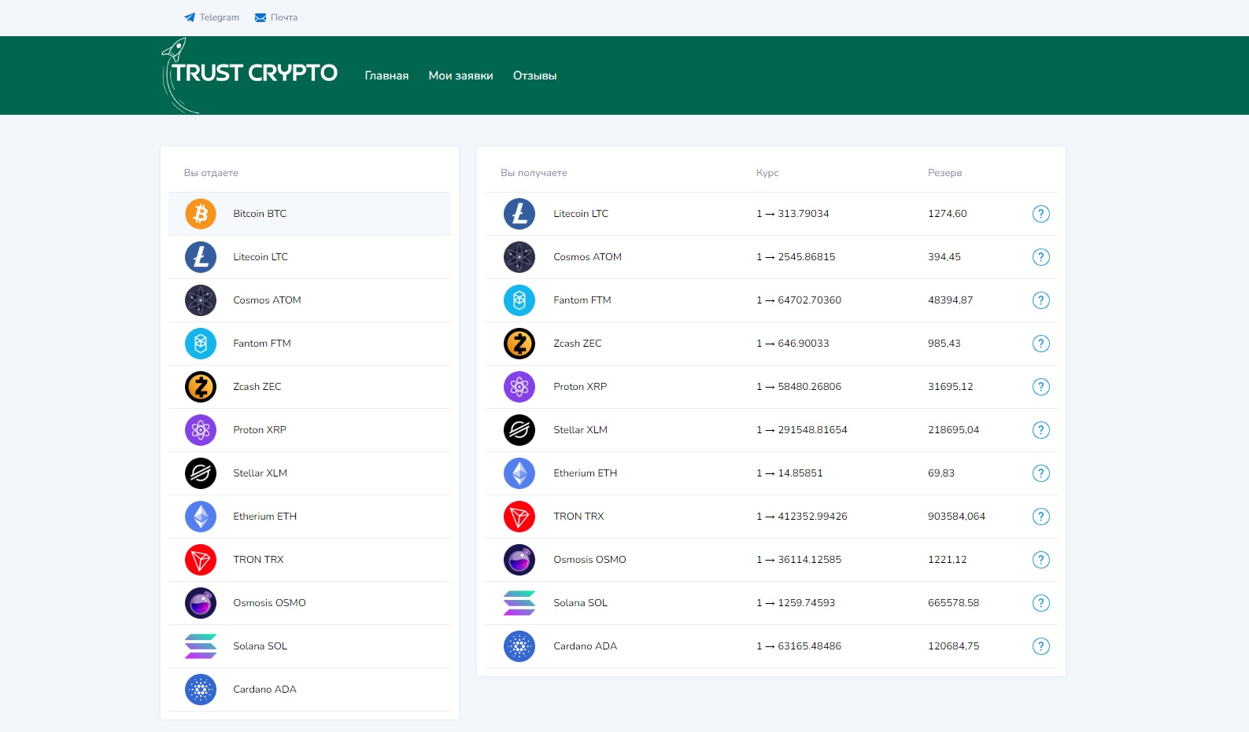
Task: Click TRON icon in the receive list
Action: pos(519,517)
